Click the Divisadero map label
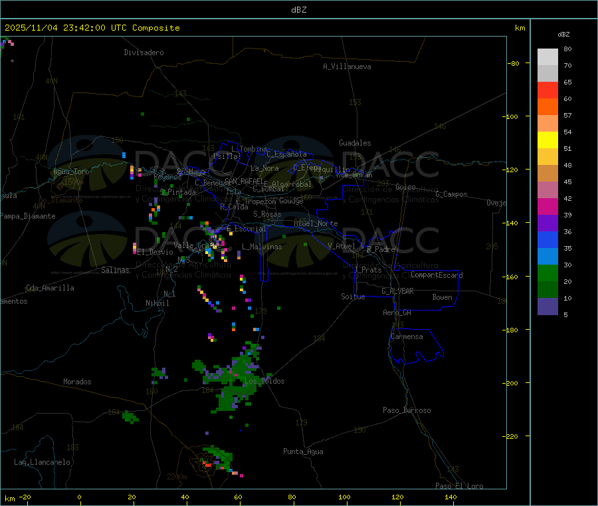The height and width of the screenshot is (506, 598). (x=144, y=53)
